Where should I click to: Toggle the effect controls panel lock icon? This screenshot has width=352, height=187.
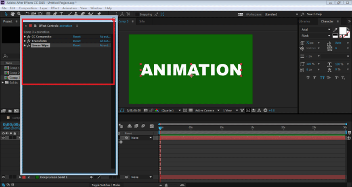(x=35, y=25)
